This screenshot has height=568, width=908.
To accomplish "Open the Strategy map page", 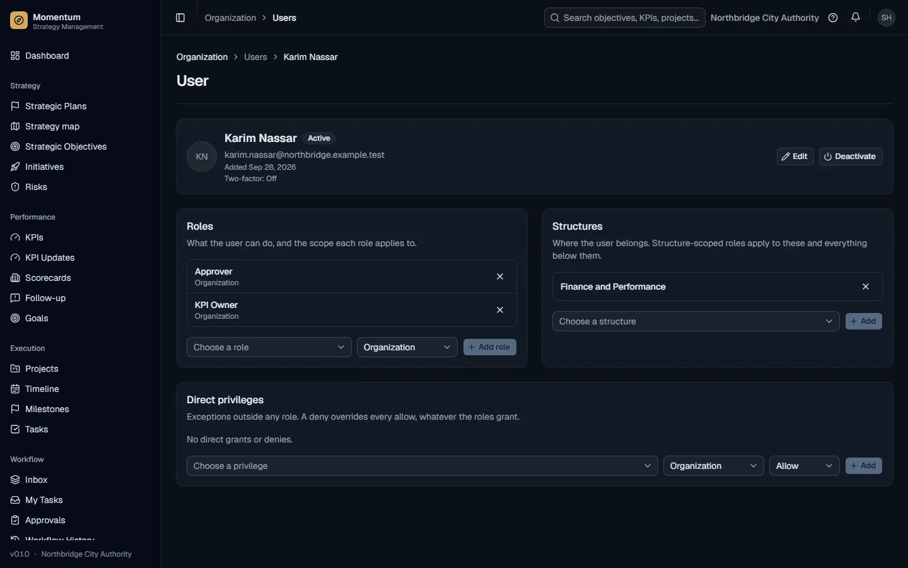I will pyautogui.click(x=80, y=126).
